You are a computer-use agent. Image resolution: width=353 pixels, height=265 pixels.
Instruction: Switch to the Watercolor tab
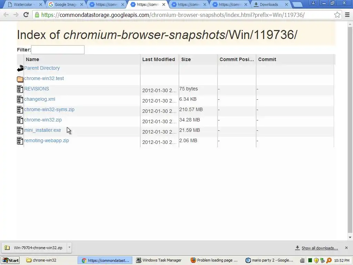point(22,4)
